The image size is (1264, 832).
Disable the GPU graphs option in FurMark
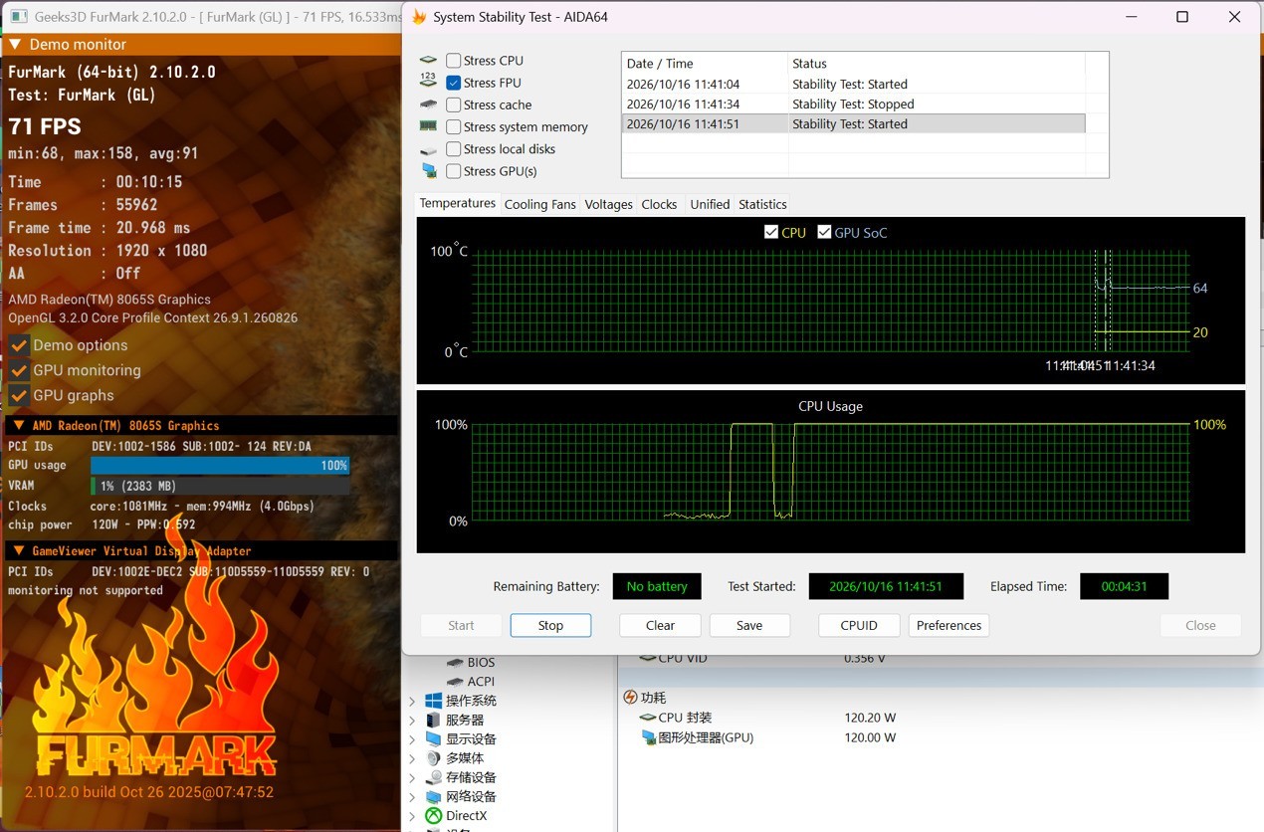click(x=19, y=395)
